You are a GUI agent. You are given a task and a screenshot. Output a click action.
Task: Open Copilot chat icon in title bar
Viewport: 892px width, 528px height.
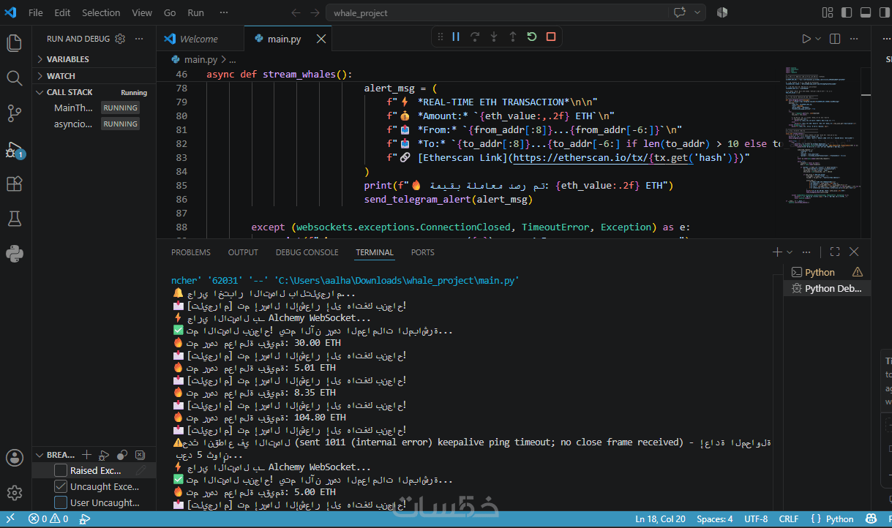[x=680, y=12]
